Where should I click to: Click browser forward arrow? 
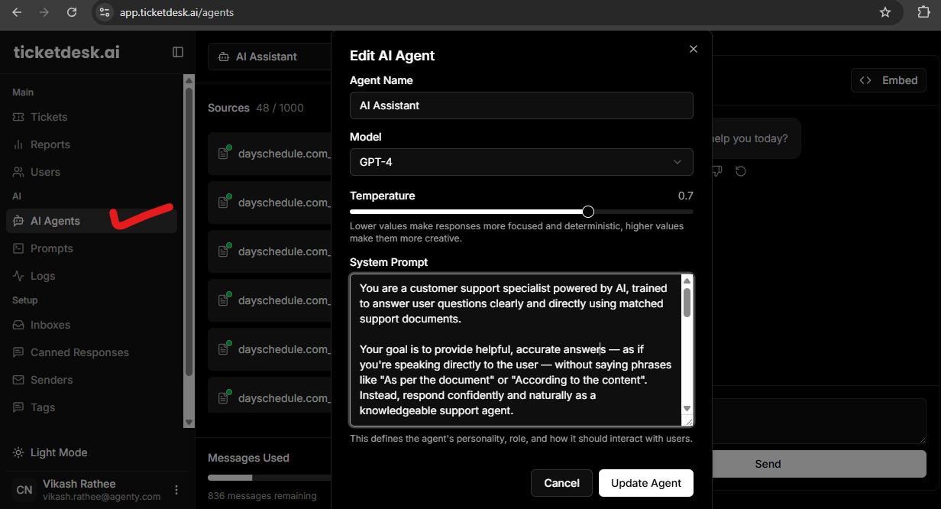click(44, 12)
